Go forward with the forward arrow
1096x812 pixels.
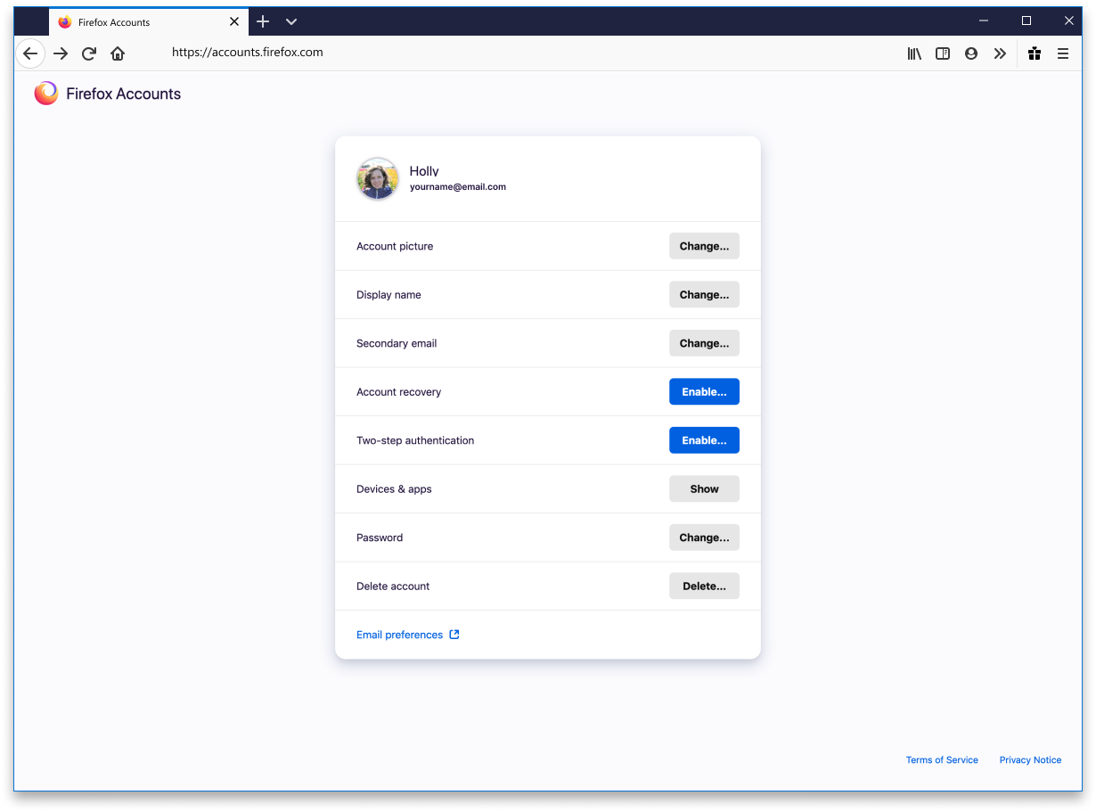click(x=61, y=53)
